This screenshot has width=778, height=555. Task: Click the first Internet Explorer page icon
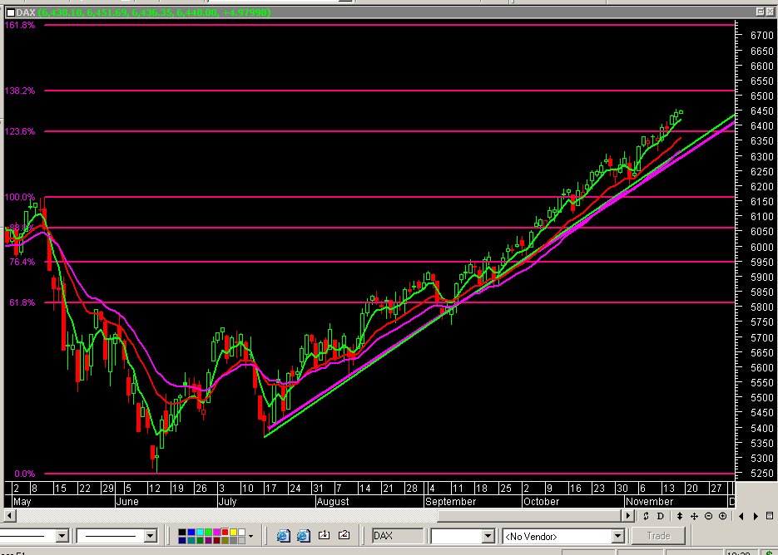point(283,536)
